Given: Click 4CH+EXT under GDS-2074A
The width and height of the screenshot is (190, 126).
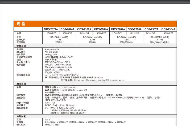Looking at the screenshot, I should point(67,33).
